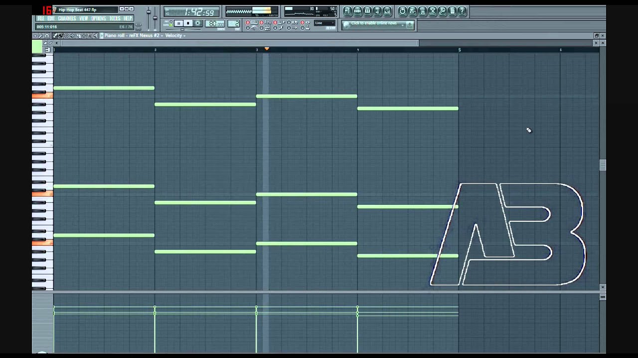Click the scroll right arrow on top scrollbar
638x358 pixels.
tap(596, 43)
